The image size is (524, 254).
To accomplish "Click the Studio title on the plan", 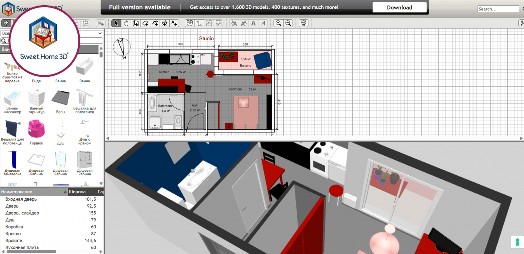I will 206,38.
